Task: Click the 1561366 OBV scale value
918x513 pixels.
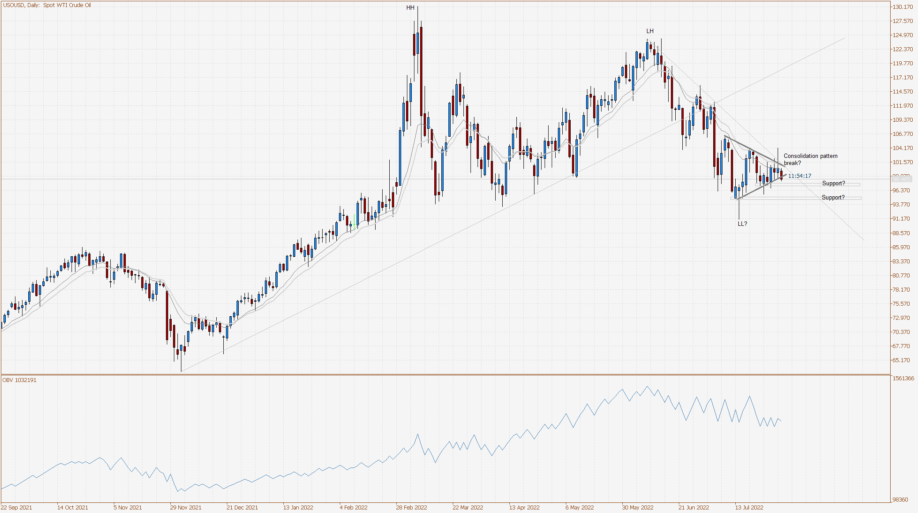Action: coord(903,378)
